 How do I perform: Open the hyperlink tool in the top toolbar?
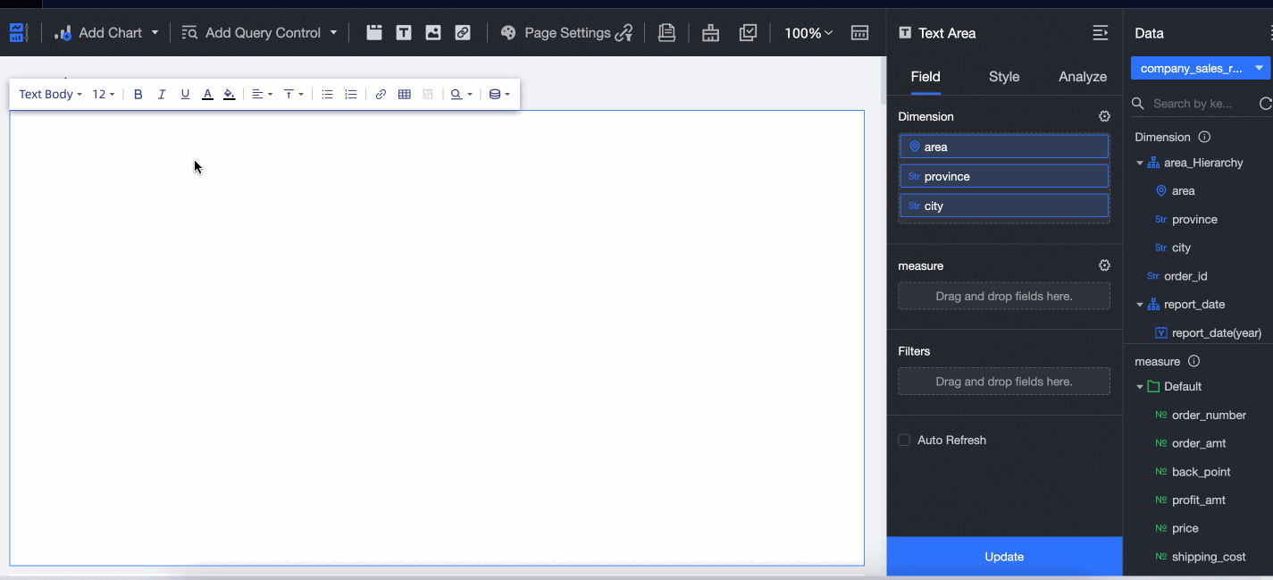pyautogui.click(x=463, y=32)
